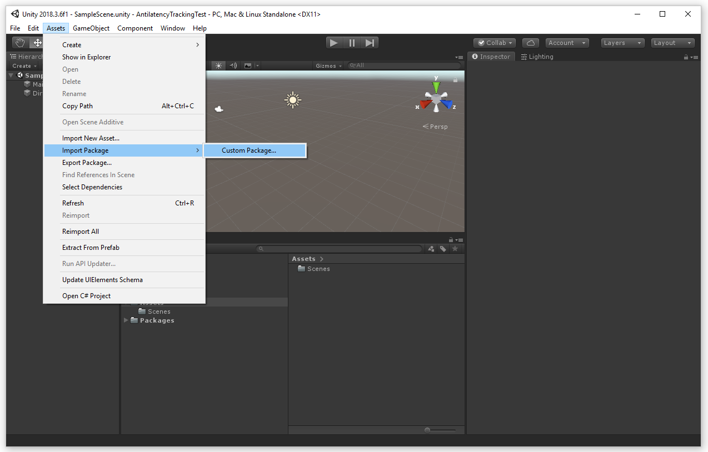Open the GameObject menu
The image size is (708, 452).
(91, 28)
